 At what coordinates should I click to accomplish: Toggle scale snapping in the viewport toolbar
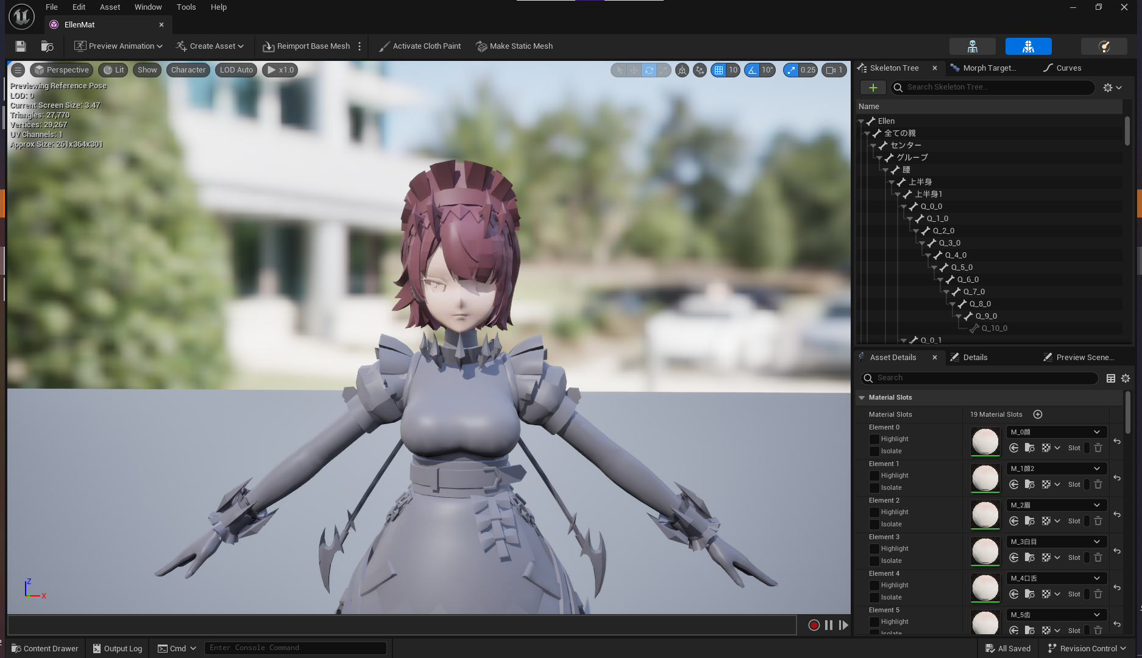[x=791, y=70]
